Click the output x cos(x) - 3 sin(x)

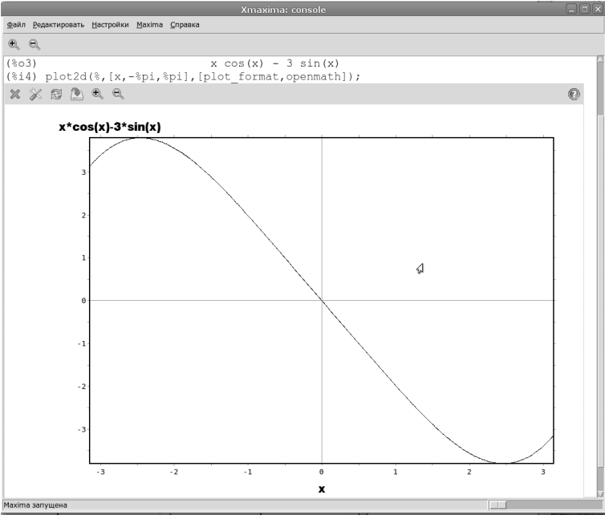tap(274, 63)
